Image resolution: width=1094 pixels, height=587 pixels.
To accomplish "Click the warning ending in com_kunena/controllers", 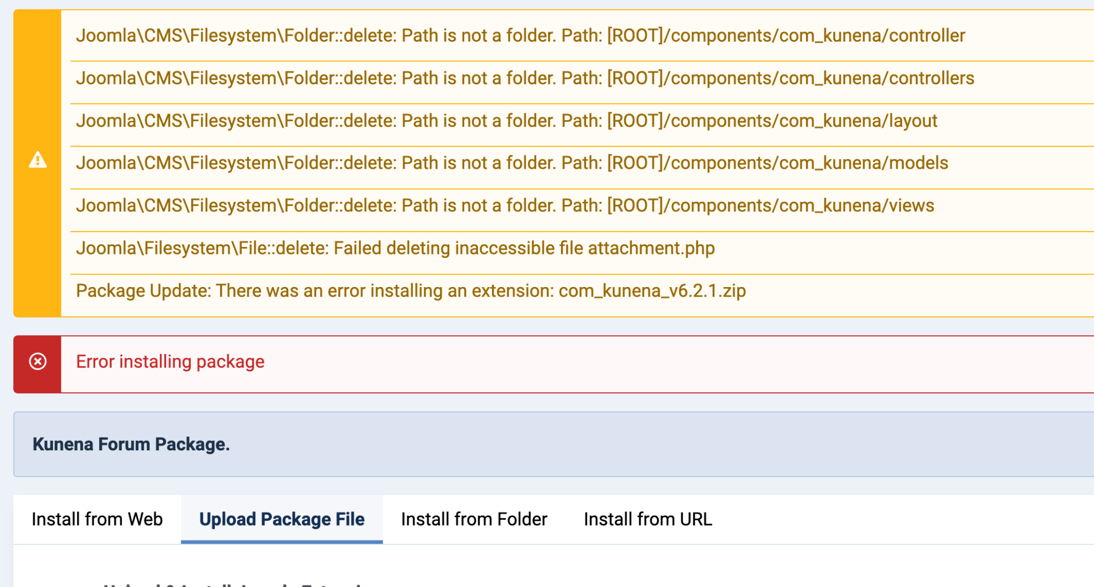I will [525, 78].
